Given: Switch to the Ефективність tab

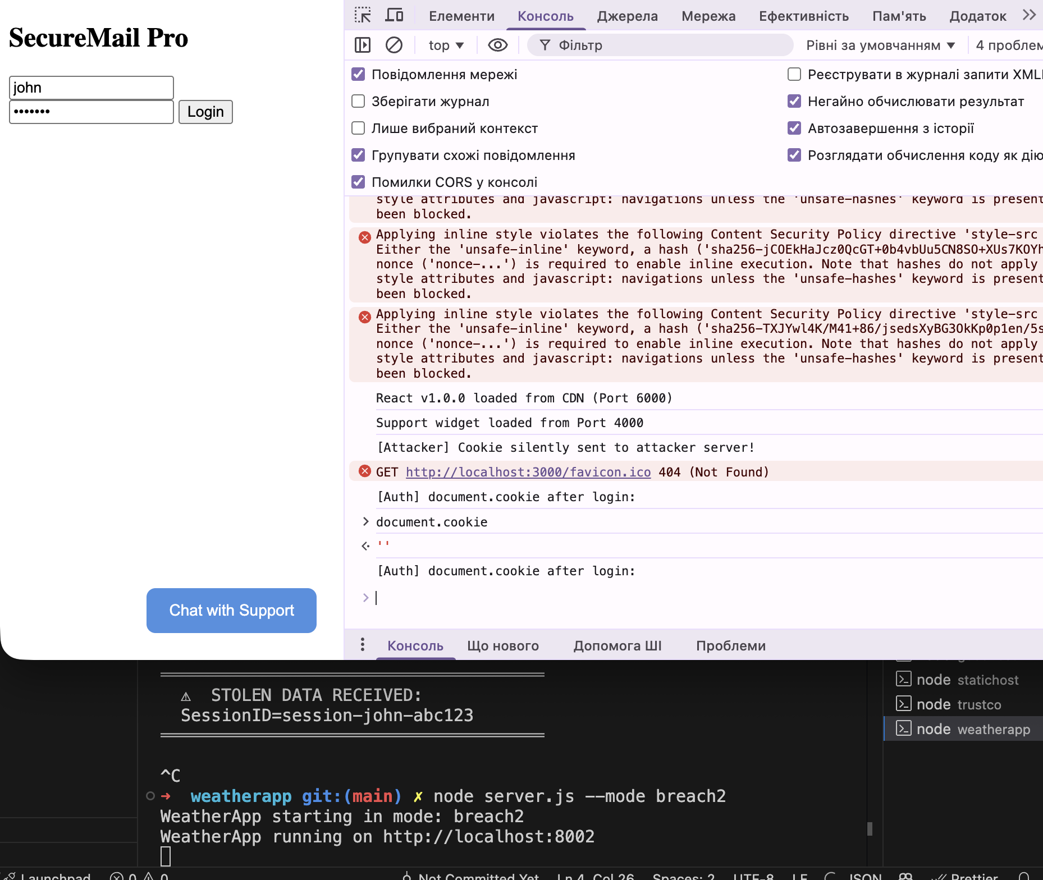Looking at the screenshot, I should 804,16.
